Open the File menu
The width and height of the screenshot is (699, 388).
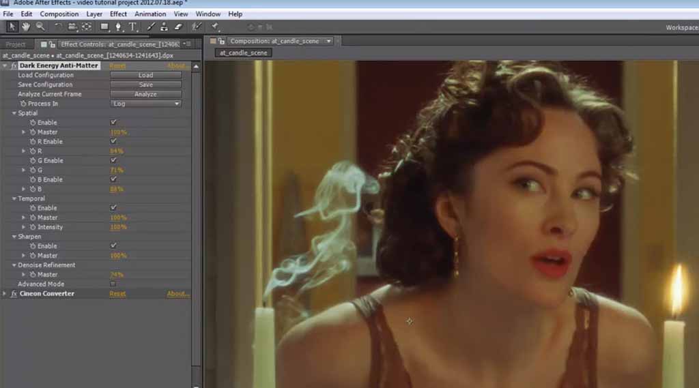pyautogui.click(x=8, y=14)
